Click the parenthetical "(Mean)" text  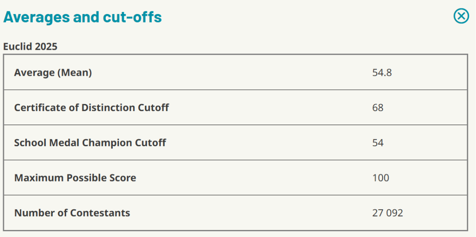[x=74, y=73]
